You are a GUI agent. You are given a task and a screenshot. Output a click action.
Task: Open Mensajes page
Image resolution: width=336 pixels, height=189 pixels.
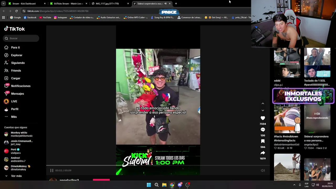tap(14, 94)
